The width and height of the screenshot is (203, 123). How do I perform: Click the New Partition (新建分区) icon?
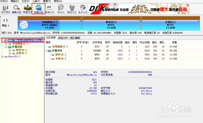(x=50, y=9)
